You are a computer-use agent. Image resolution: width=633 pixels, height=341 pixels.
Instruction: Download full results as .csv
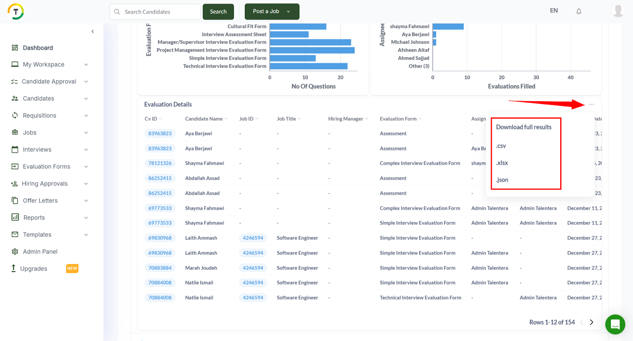pyautogui.click(x=501, y=146)
